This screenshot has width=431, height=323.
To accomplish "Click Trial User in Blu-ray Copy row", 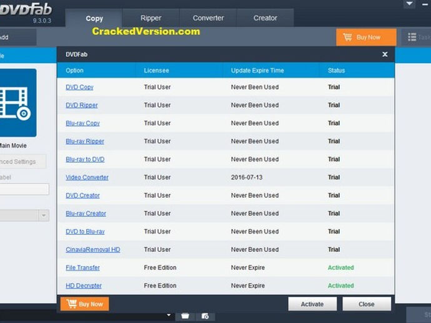I will (157, 123).
